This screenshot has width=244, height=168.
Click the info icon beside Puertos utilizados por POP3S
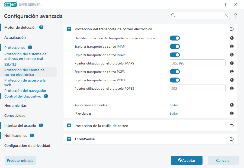pos(232,88)
